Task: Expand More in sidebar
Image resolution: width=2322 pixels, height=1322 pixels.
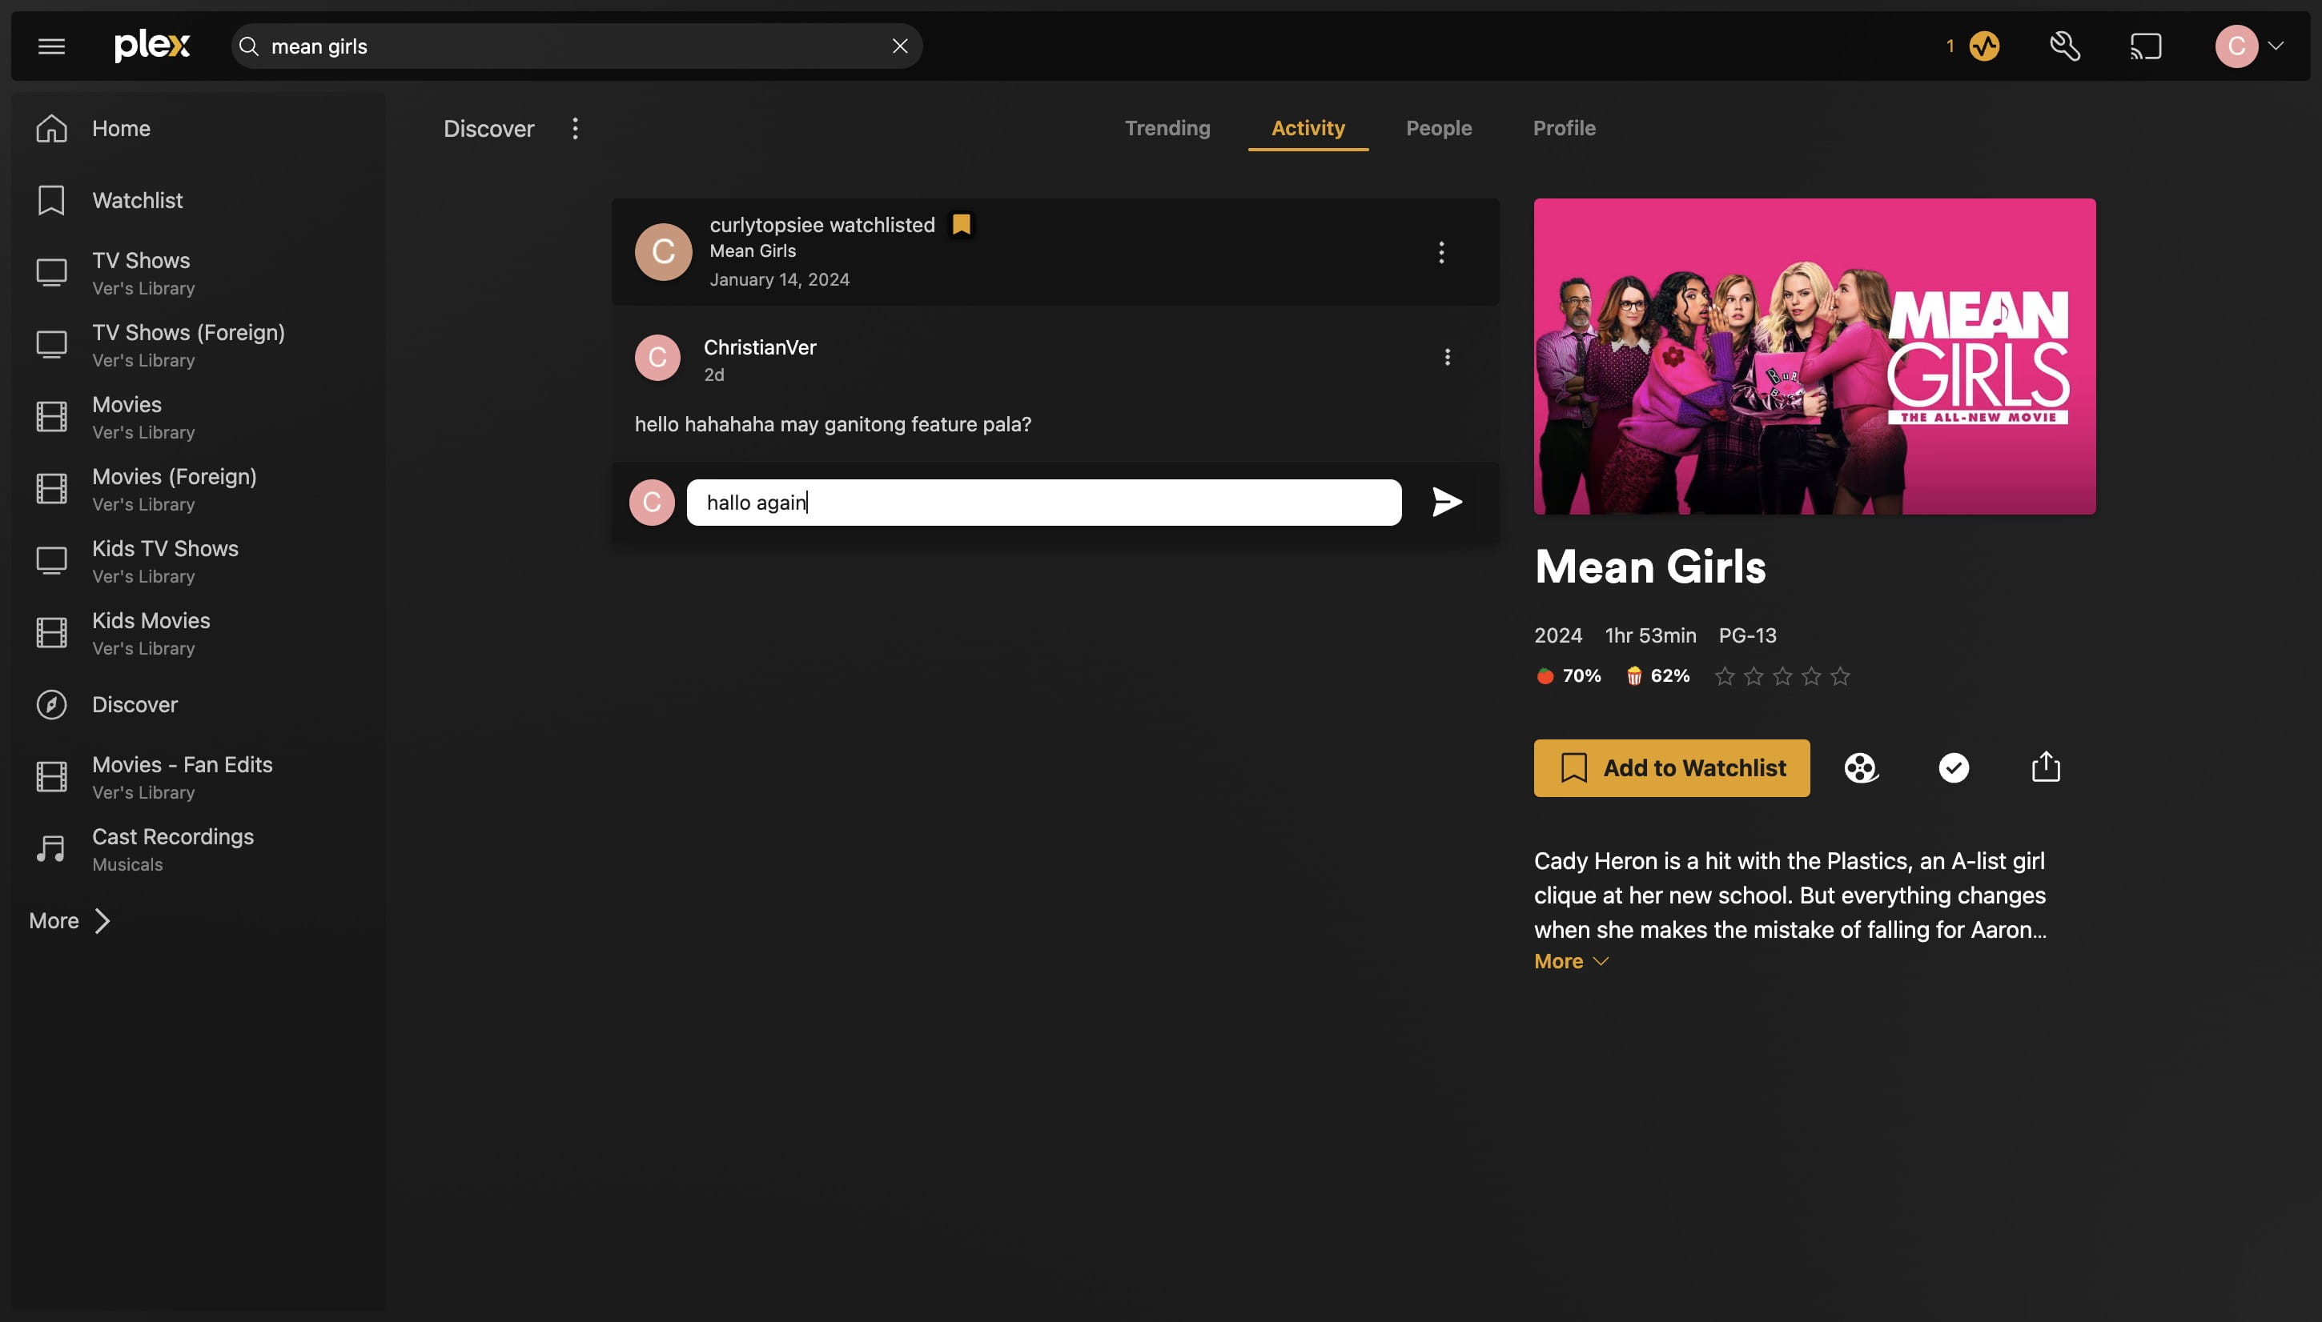Action: (x=70, y=920)
